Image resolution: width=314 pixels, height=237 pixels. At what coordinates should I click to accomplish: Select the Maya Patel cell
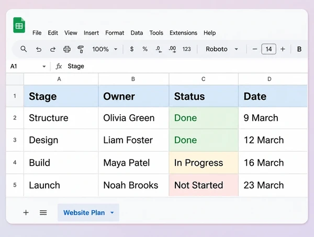(133, 163)
